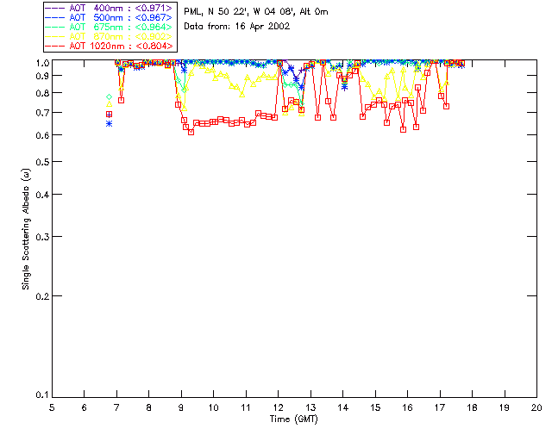
Task: Click the x-axis tick label 15
Action: pos(375,407)
